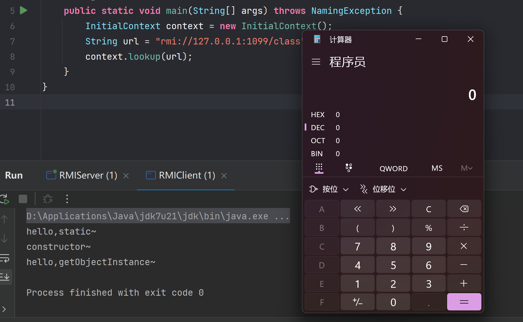Viewport: 523px width, 322px height.
Task: Click the calculator display showing 0
Action: click(x=472, y=95)
